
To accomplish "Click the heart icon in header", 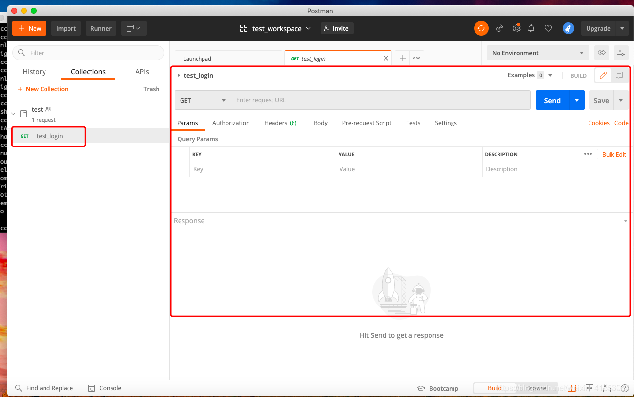I will pos(548,28).
